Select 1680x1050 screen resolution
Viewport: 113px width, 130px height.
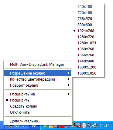click(87, 73)
